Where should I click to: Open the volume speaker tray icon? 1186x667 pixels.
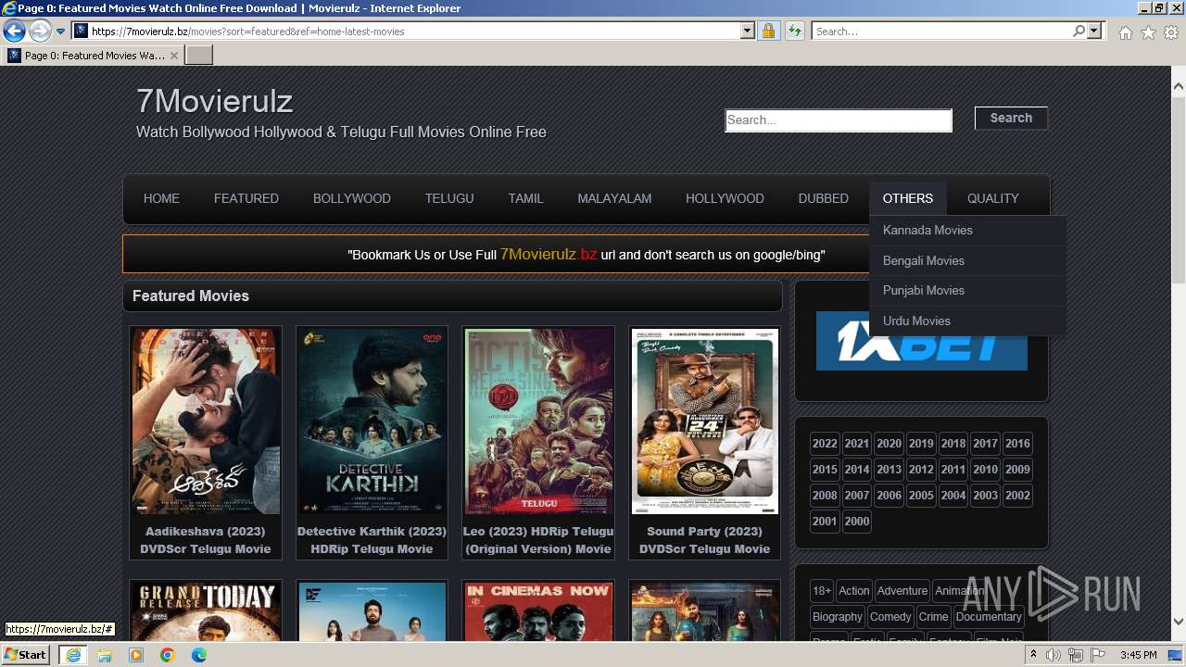1054,655
